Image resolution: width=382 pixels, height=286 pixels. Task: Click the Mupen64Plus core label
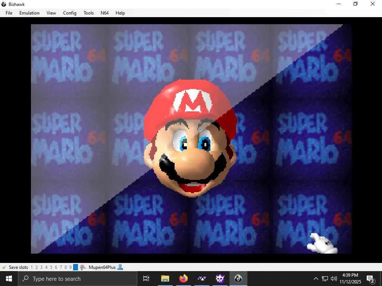tap(102, 267)
